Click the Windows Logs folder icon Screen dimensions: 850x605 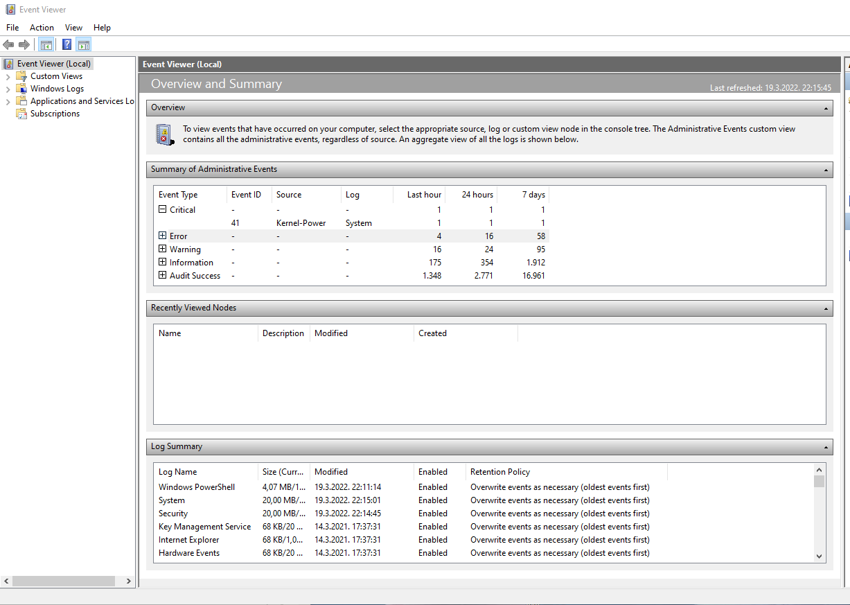pyautogui.click(x=21, y=89)
